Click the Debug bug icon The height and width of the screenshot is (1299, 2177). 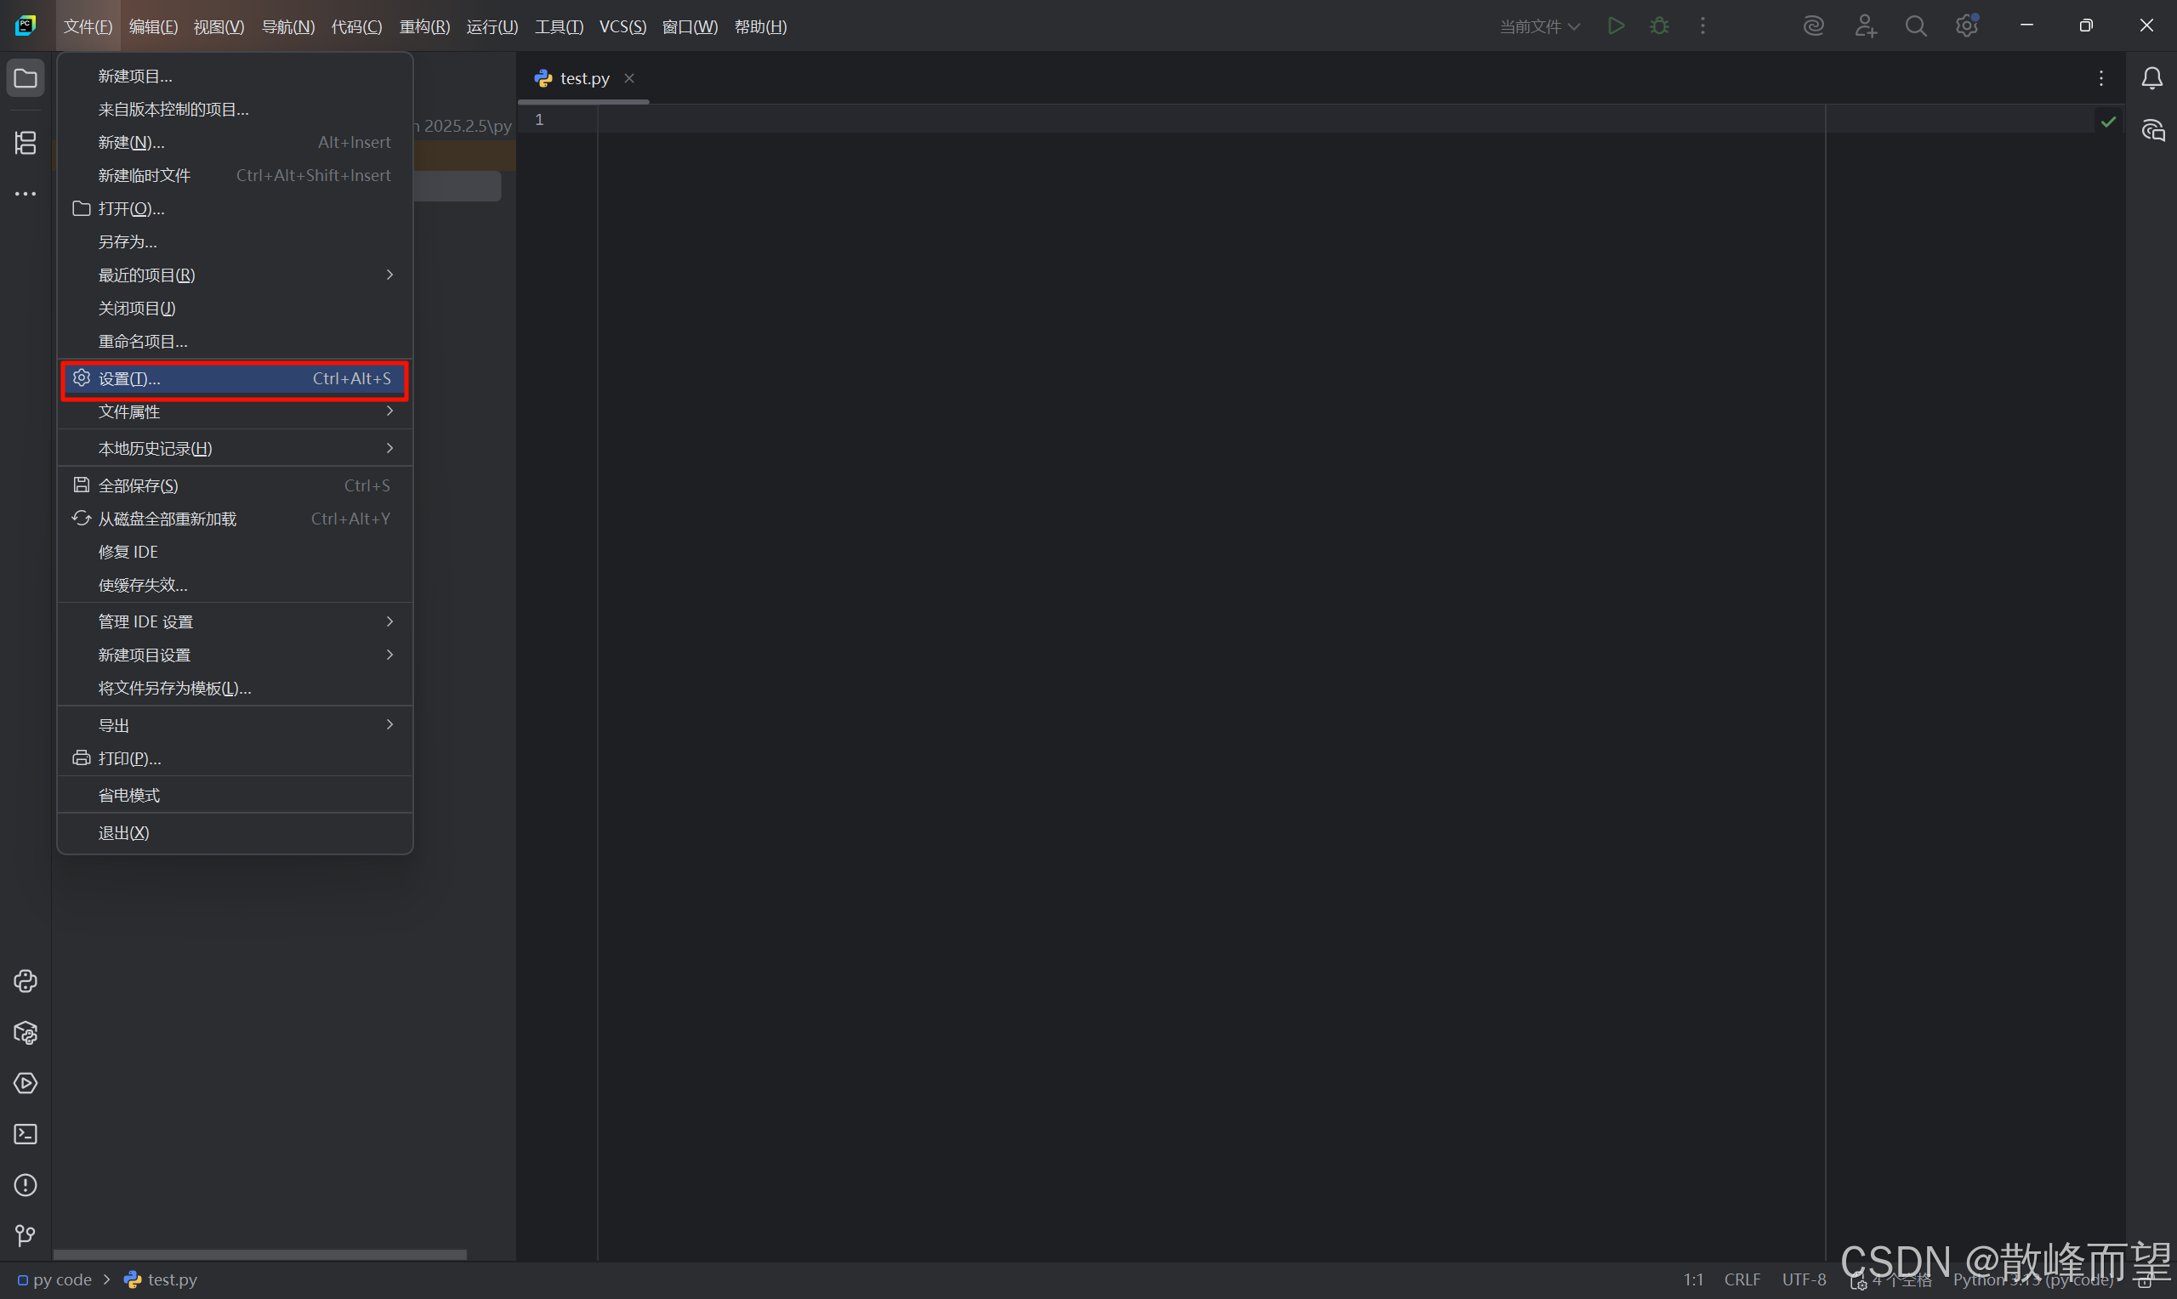[1659, 26]
